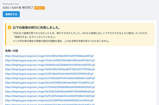
Task: Open the failed image link under 18/8d
Action: pos(50,65)
